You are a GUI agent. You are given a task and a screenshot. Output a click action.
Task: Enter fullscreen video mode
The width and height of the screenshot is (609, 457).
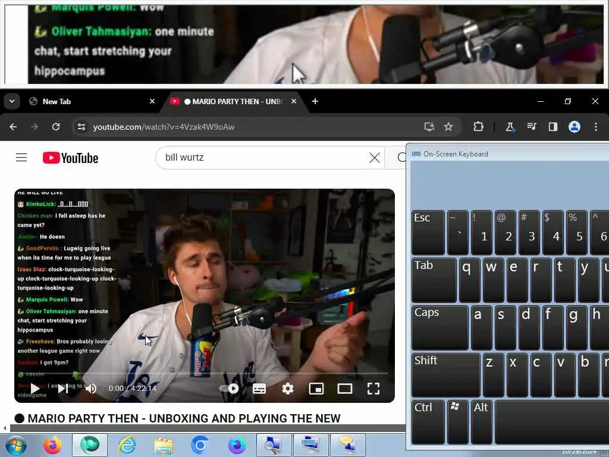373,388
